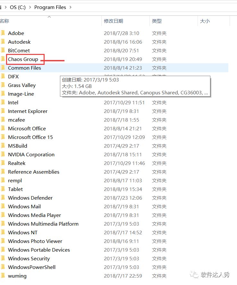
Task: Click NVIDIA Corporation date 2018/7/18 15:11
Action: 123,154
